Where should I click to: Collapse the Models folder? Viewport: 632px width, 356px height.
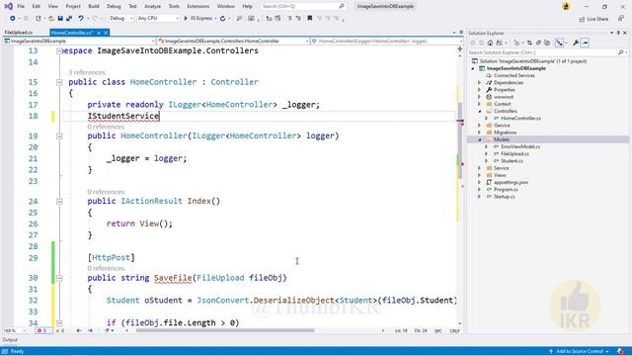(480, 139)
